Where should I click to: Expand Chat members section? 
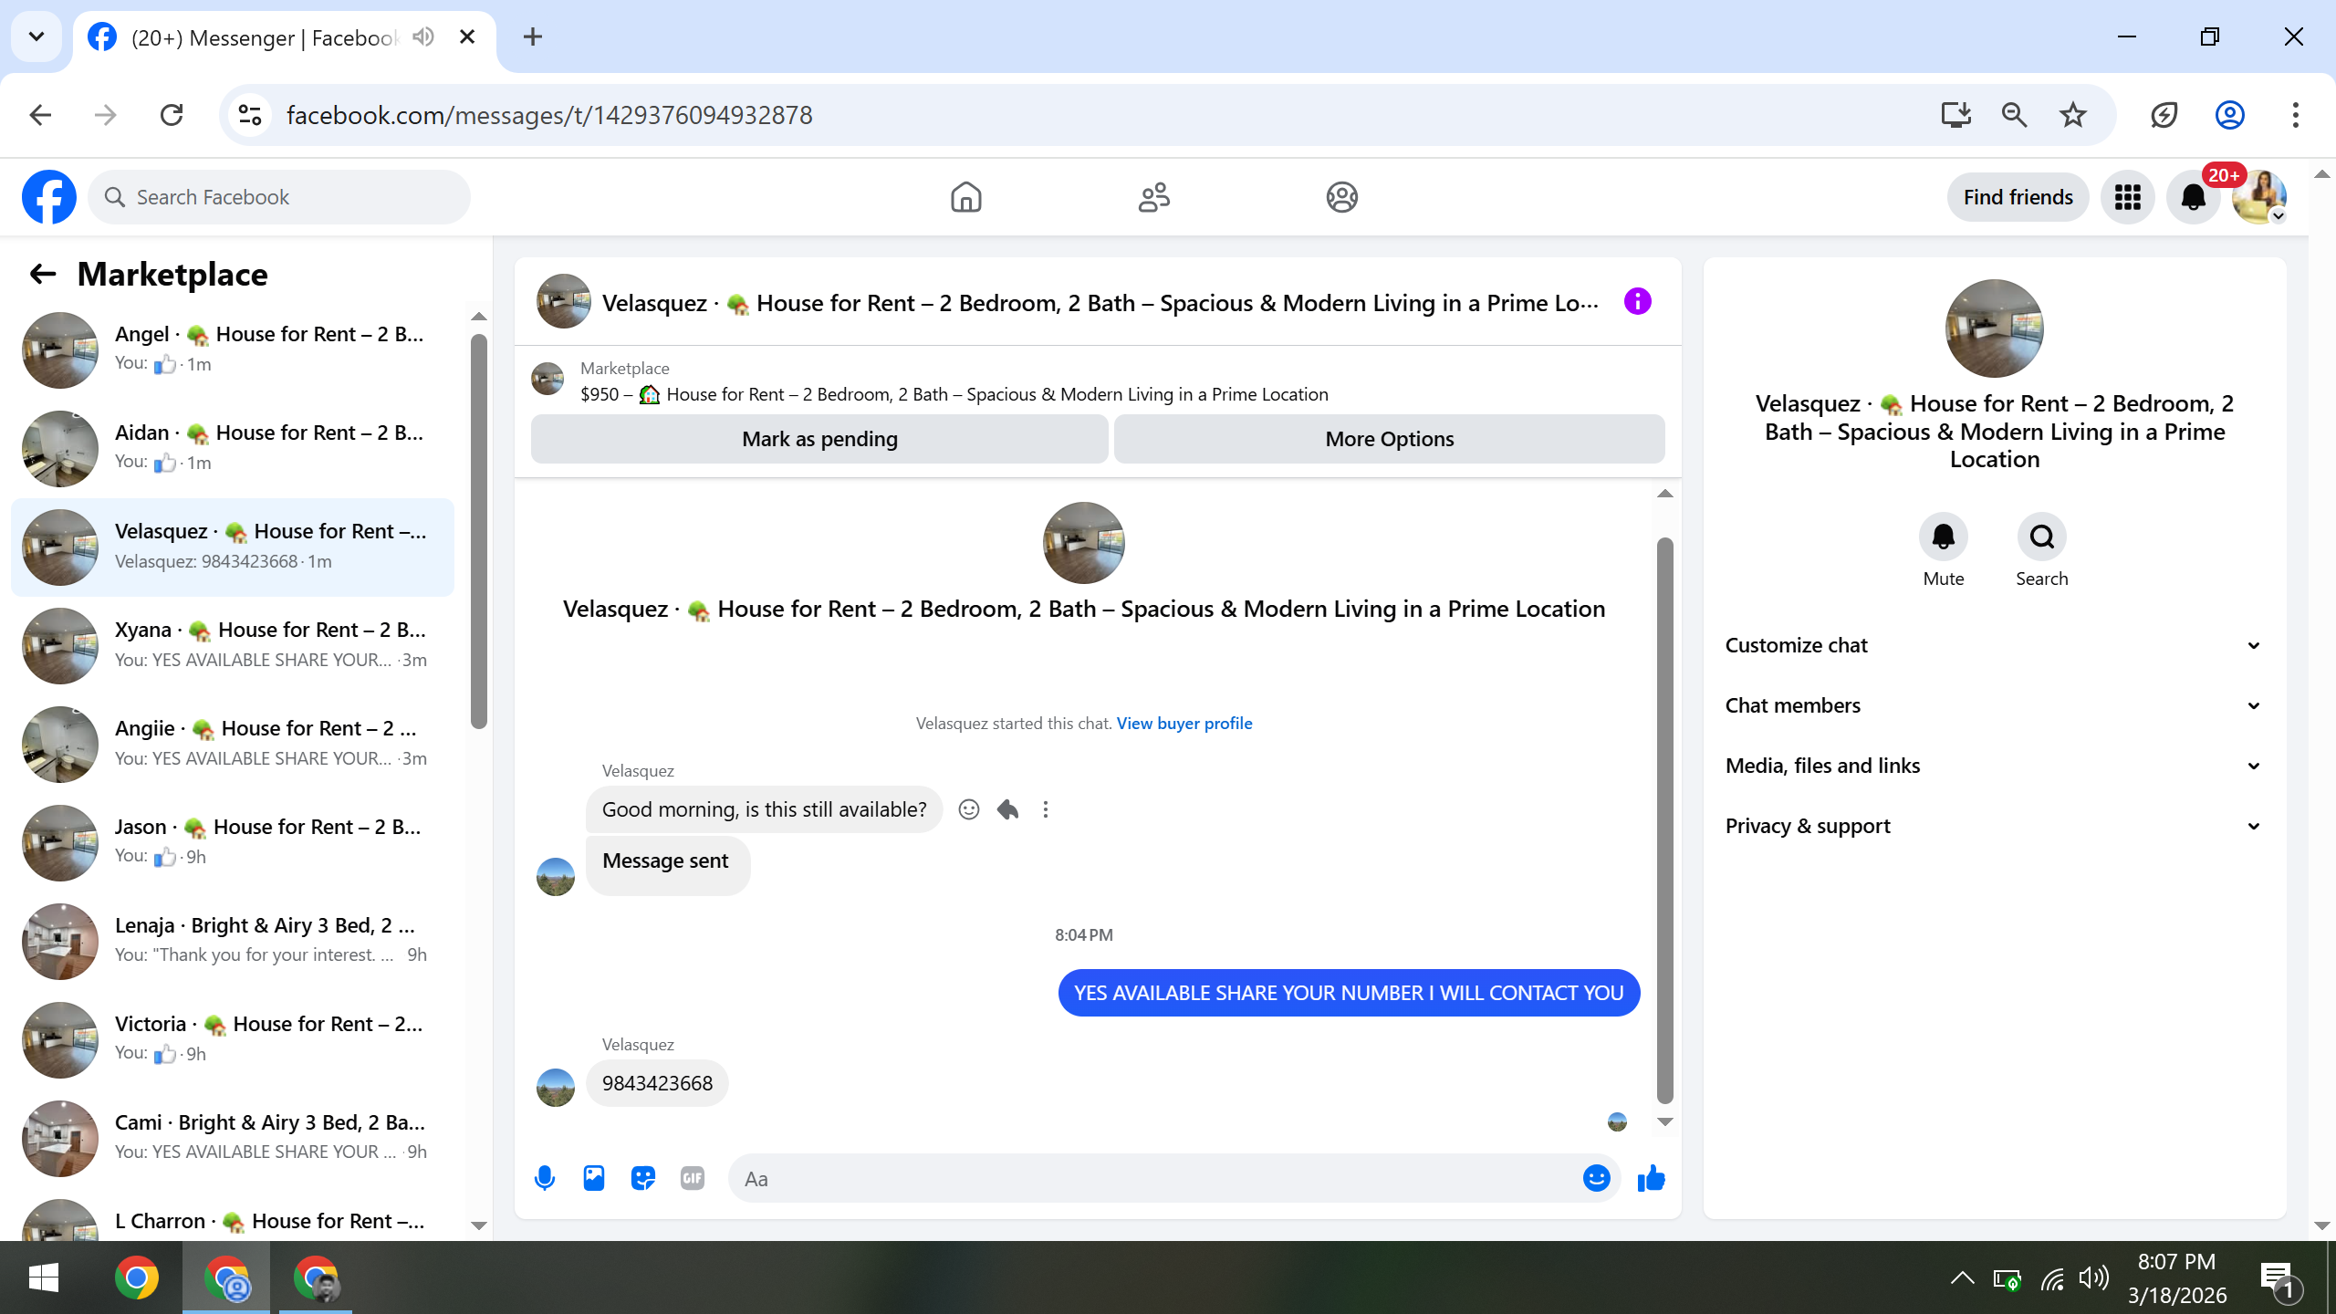(x=1993, y=705)
